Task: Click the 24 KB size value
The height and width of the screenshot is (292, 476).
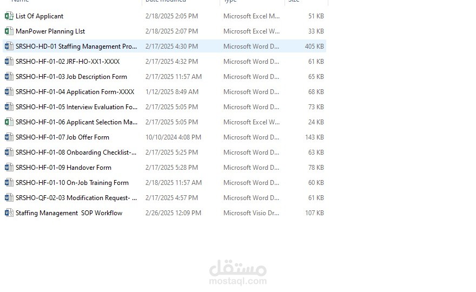Action: (x=316, y=122)
